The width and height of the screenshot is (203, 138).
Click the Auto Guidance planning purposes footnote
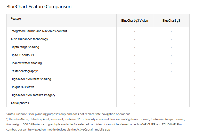(x=69, y=114)
